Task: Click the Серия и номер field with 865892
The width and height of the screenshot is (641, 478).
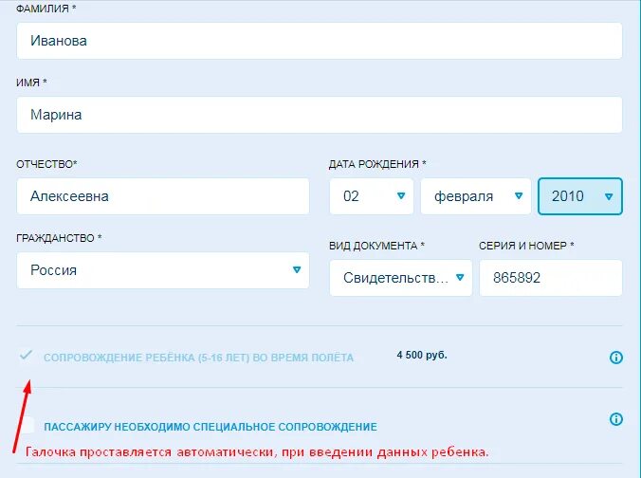Action: tap(551, 278)
